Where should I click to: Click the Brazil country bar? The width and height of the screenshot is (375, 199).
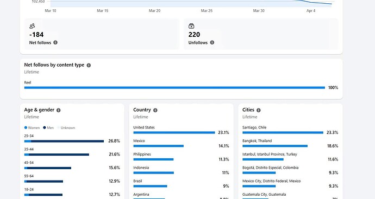pos(150,186)
